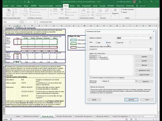This screenshot has width=162, height=121.
Task: Switch to the Horario del personal sheet
Action: point(64,116)
